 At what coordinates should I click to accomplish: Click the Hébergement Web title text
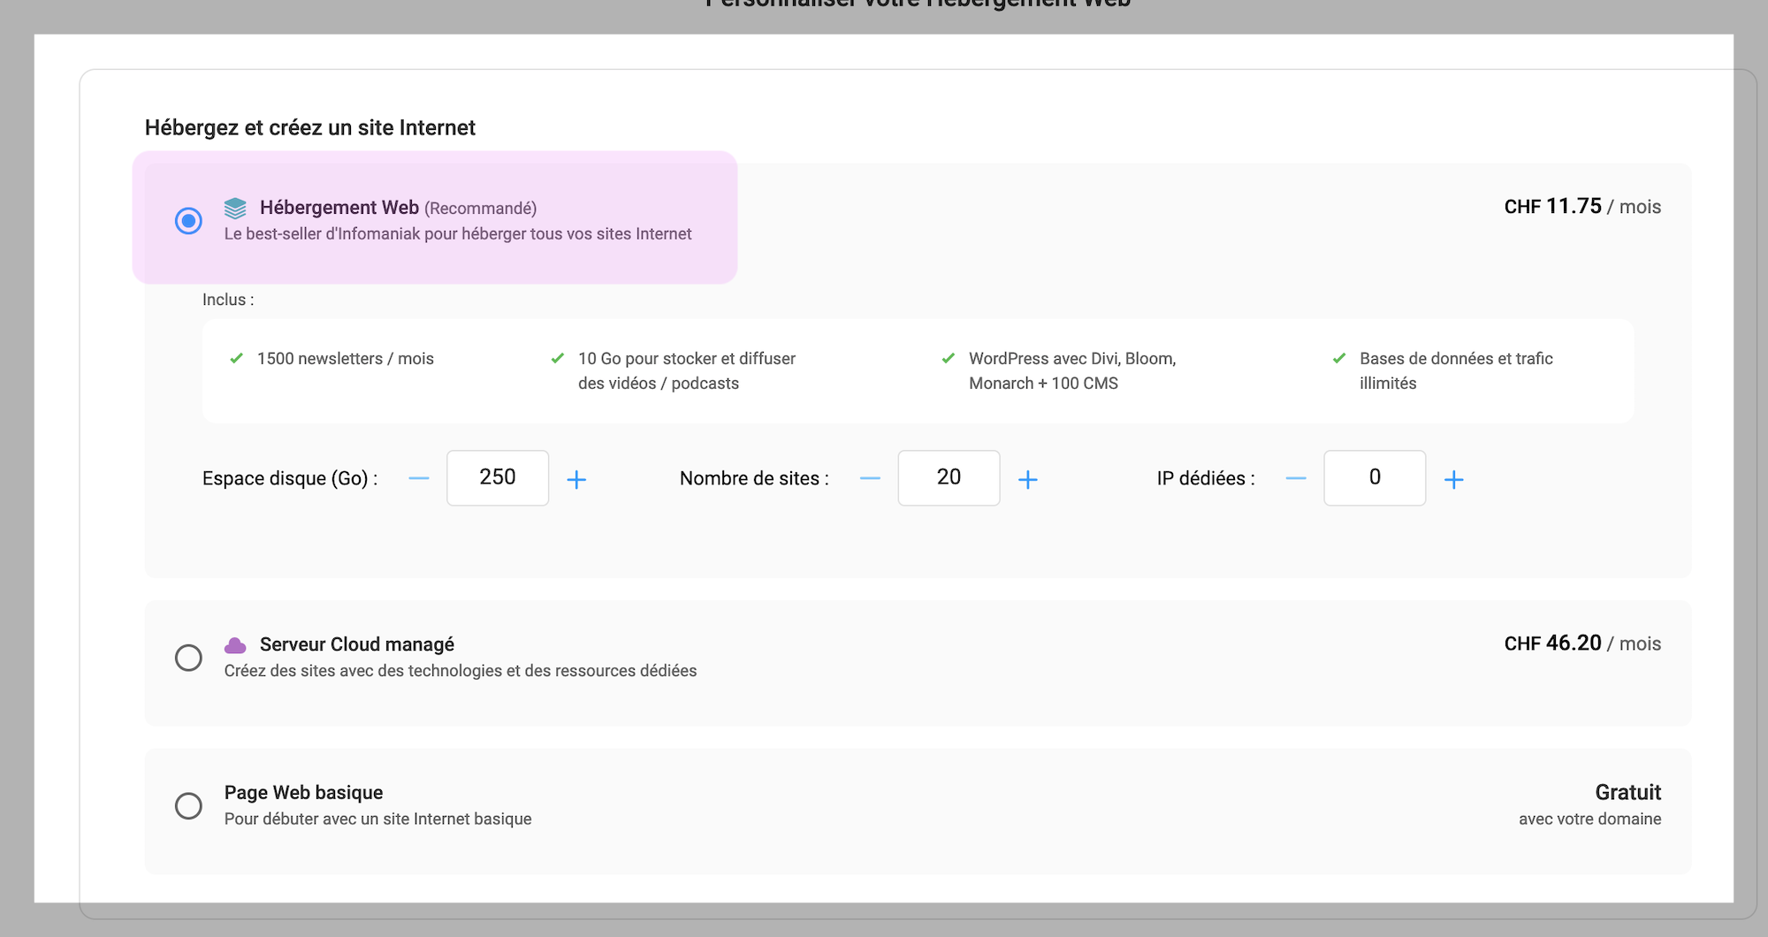point(339,208)
